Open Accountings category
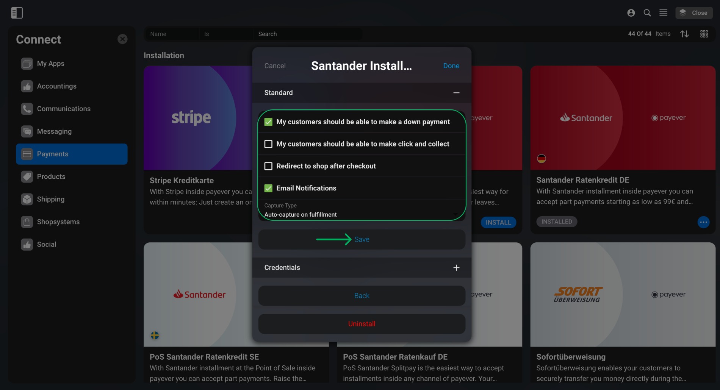This screenshot has width=720, height=390. 72,86
